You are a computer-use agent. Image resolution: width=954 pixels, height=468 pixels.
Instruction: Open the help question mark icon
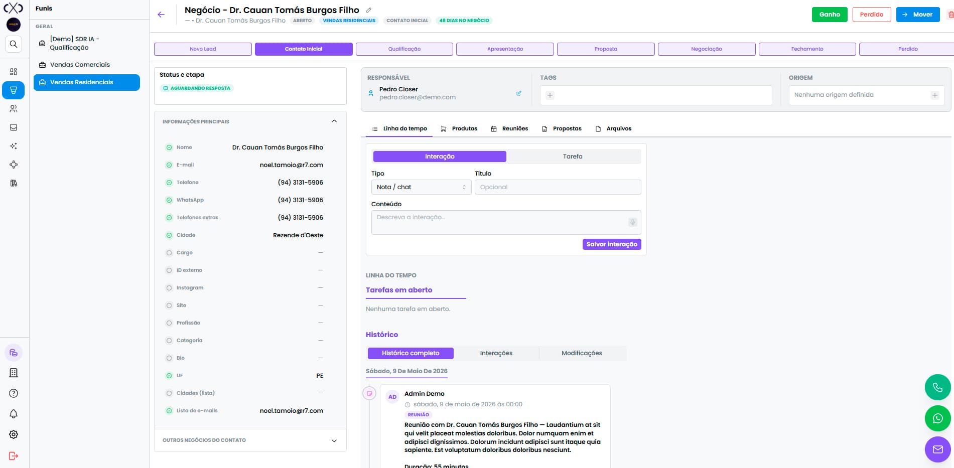(x=14, y=393)
